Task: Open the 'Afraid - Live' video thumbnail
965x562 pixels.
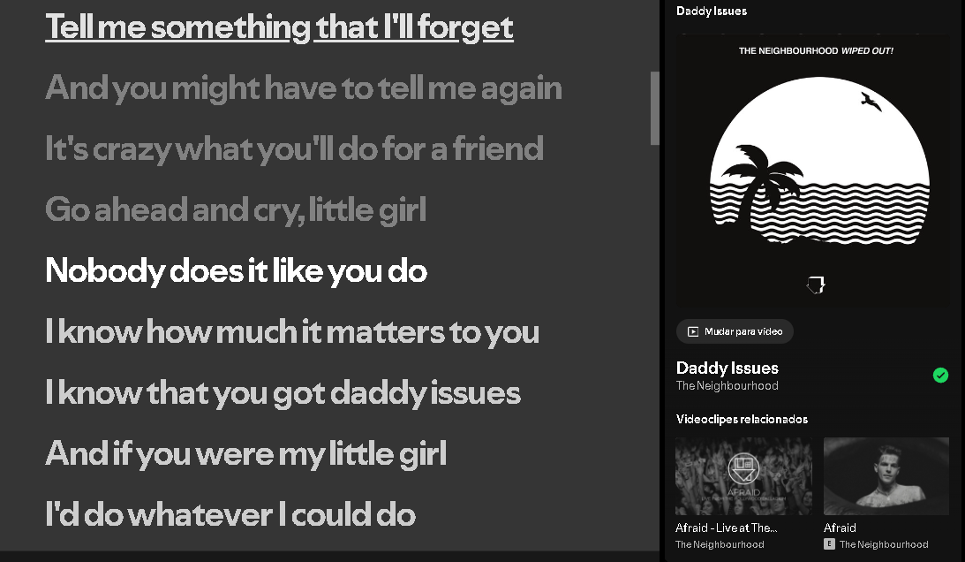Action: click(743, 475)
